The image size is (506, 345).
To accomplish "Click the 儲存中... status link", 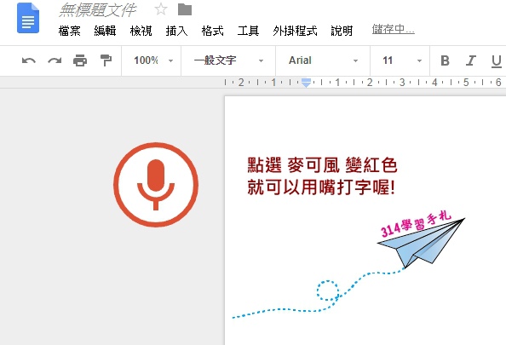I will tap(393, 29).
